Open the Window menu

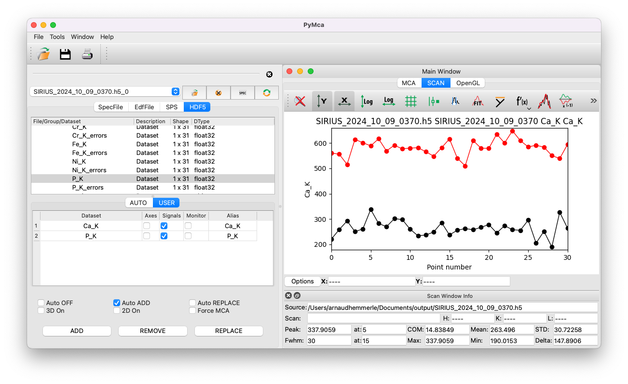[x=82, y=37]
